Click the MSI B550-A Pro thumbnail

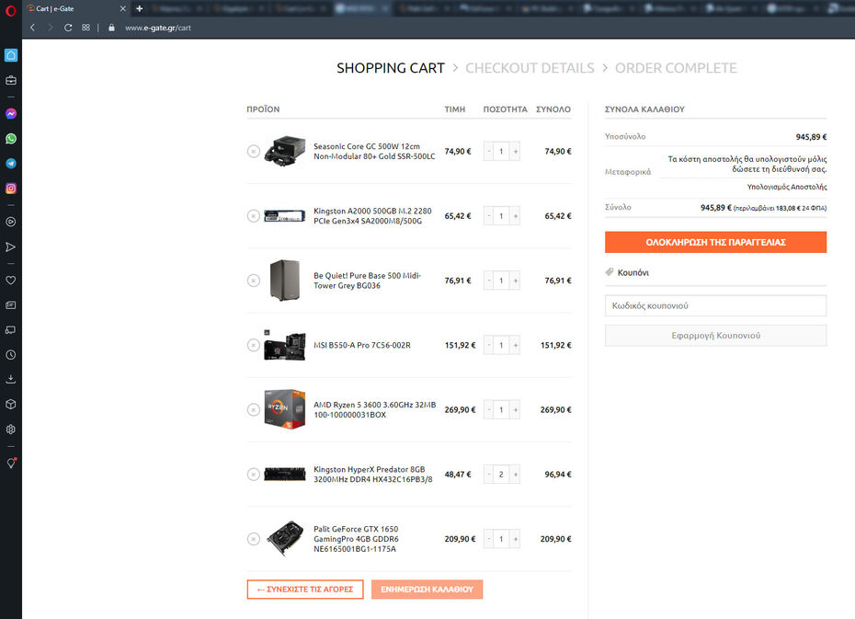(284, 345)
